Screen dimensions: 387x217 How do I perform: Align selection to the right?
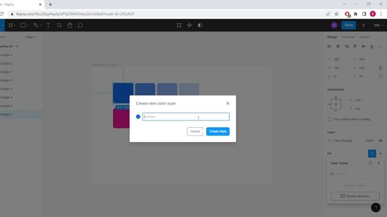(x=346, y=46)
